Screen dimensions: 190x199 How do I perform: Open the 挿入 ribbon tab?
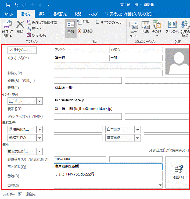pyautogui.click(x=42, y=14)
